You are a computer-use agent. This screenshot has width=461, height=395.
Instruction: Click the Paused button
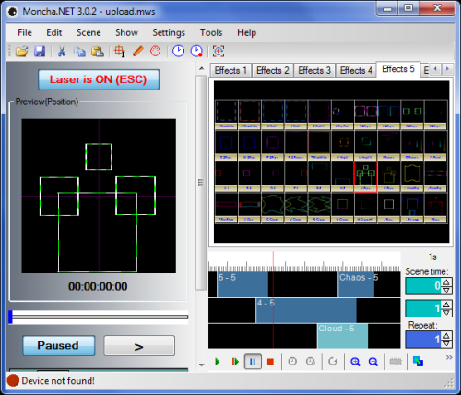[x=59, y=345]
